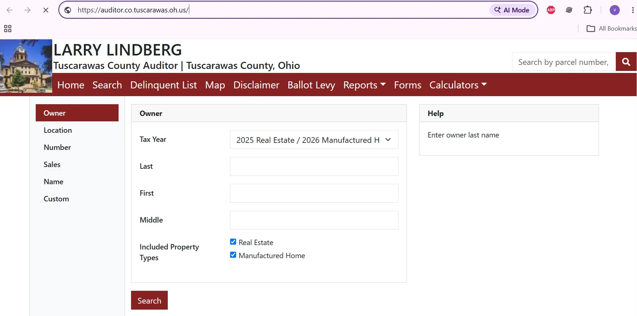Select the Number search tab
This screenshot has width=637, height=316.
click(77, 147)
